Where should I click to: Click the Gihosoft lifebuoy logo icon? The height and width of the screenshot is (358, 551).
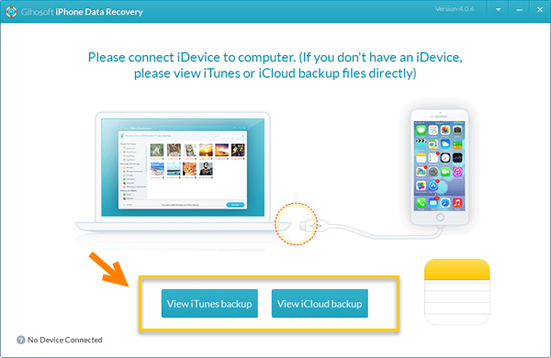tap(11, 12)
